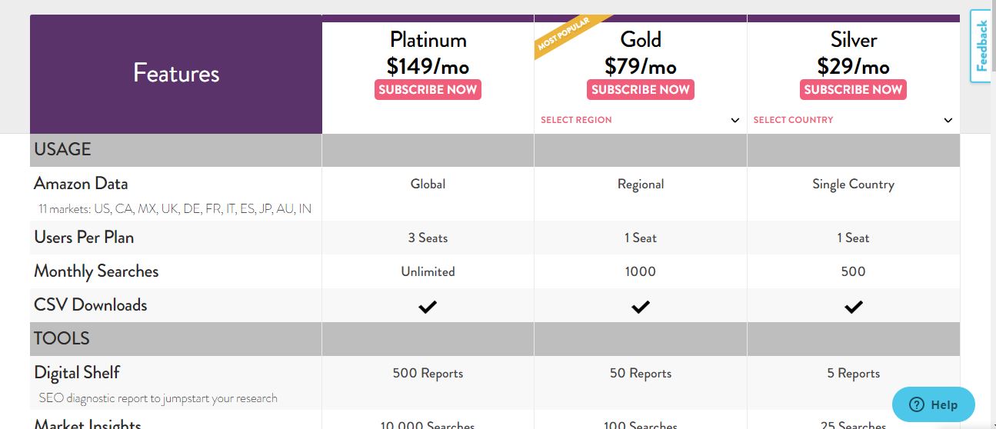Open the Select Country dropdown

point(853,120)
